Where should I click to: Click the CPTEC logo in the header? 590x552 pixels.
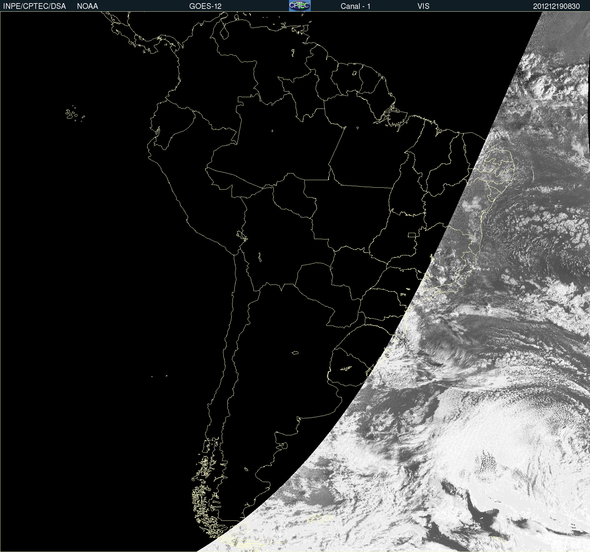click(x=300, y=6)
